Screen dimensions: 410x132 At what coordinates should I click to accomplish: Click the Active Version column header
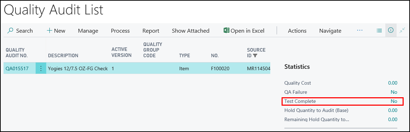[x=121, y=52]
